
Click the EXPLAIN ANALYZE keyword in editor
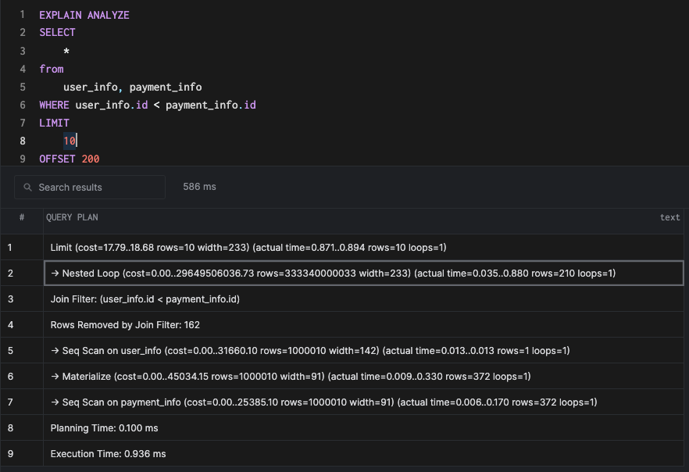pyautogui.click(x=84, y=15)
